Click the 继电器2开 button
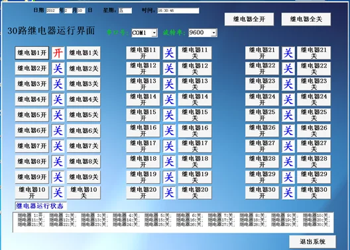 tap(32, 68)
